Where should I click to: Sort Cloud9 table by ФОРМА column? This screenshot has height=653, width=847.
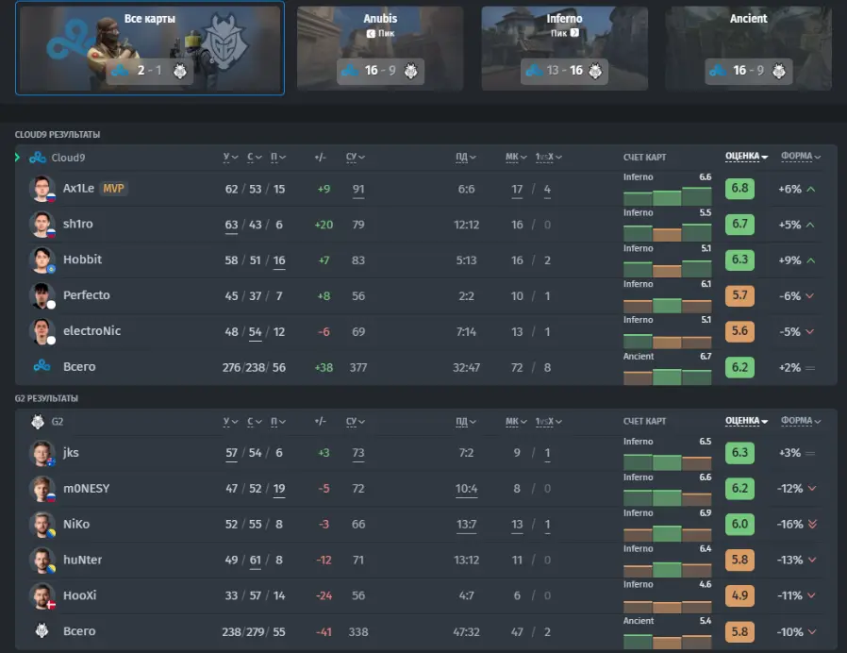pyautogui.click(x=801, y=157)
